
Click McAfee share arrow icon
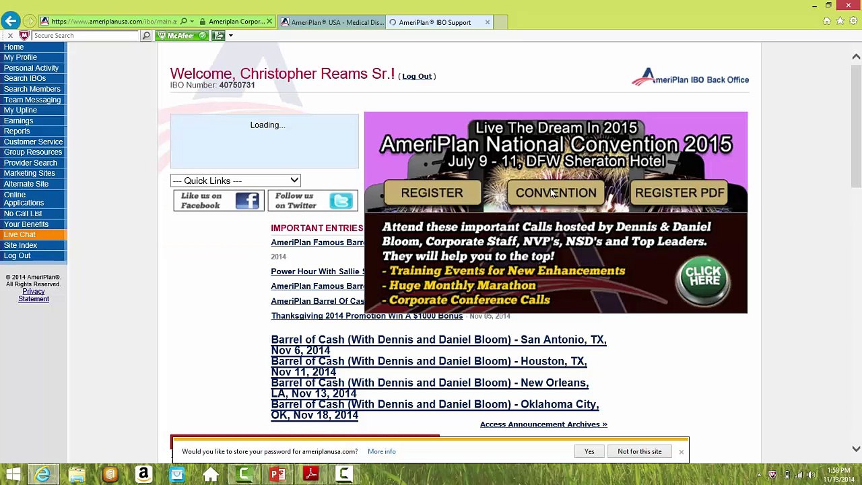(218, 36)
